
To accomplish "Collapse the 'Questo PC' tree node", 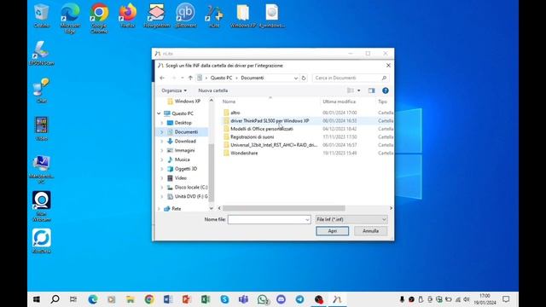I will (x=159, y=113).
